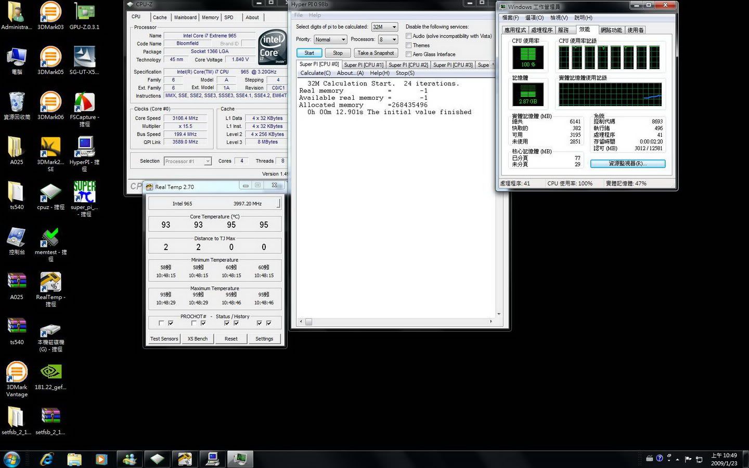Open the 32M digits of pi dropdown
749x468 pixels.
[384, 27]
